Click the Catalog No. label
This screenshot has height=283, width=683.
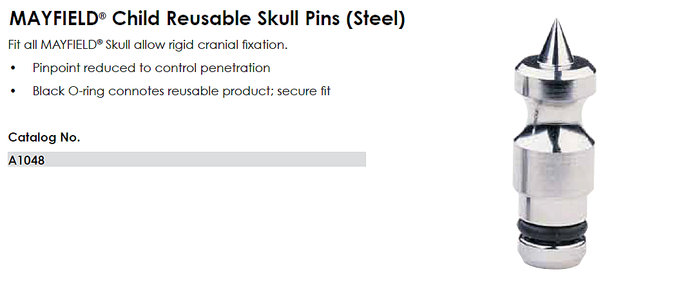(x=44, y=137)
